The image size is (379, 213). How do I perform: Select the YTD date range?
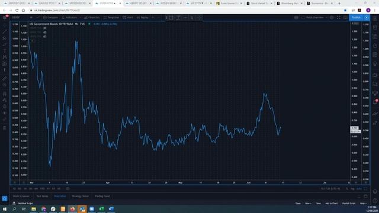(42, 189)
